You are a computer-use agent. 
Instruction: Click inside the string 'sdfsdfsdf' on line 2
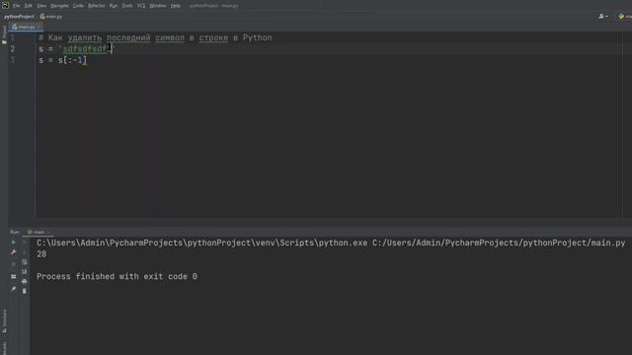point(85,49)
